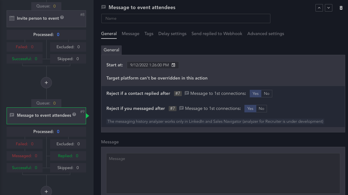This screenshot has width=348, height=195.
Task: Click Successful: 0 under Message to event attendees
Action: [x=25, y=168]
